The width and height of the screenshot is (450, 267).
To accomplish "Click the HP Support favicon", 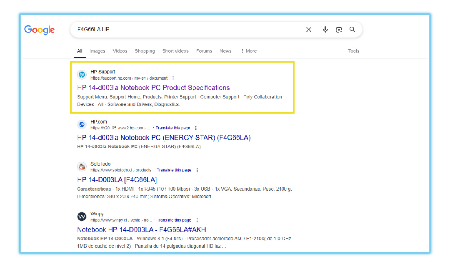I will [82, 75].
